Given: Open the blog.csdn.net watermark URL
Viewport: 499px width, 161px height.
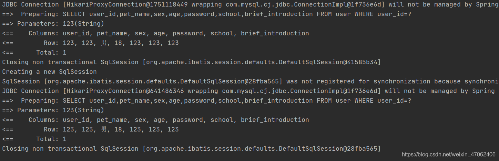Looking at the screenshot, I should click(x=449, y=154).
